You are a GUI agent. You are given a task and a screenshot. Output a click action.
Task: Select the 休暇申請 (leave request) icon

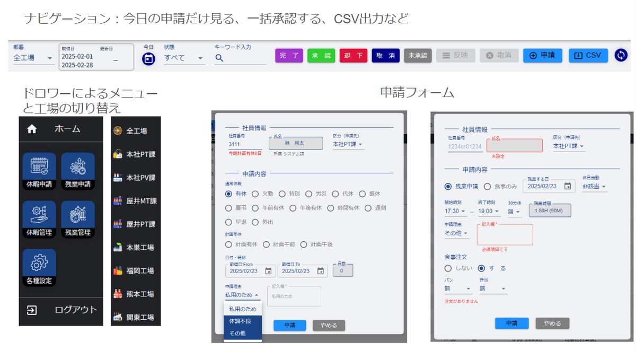point(38,170)
